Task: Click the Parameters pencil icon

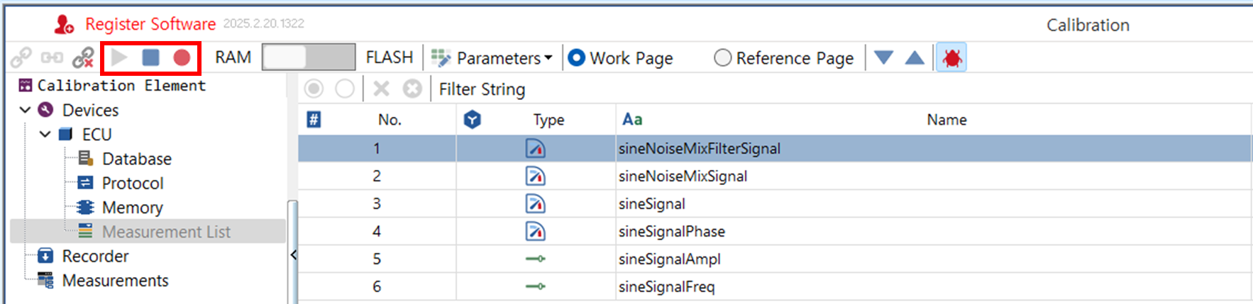Action: pos(441,58)
